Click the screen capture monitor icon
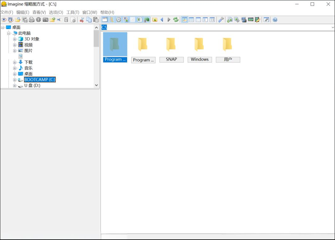The image size is (335, 240). click(x=244, y=20)
